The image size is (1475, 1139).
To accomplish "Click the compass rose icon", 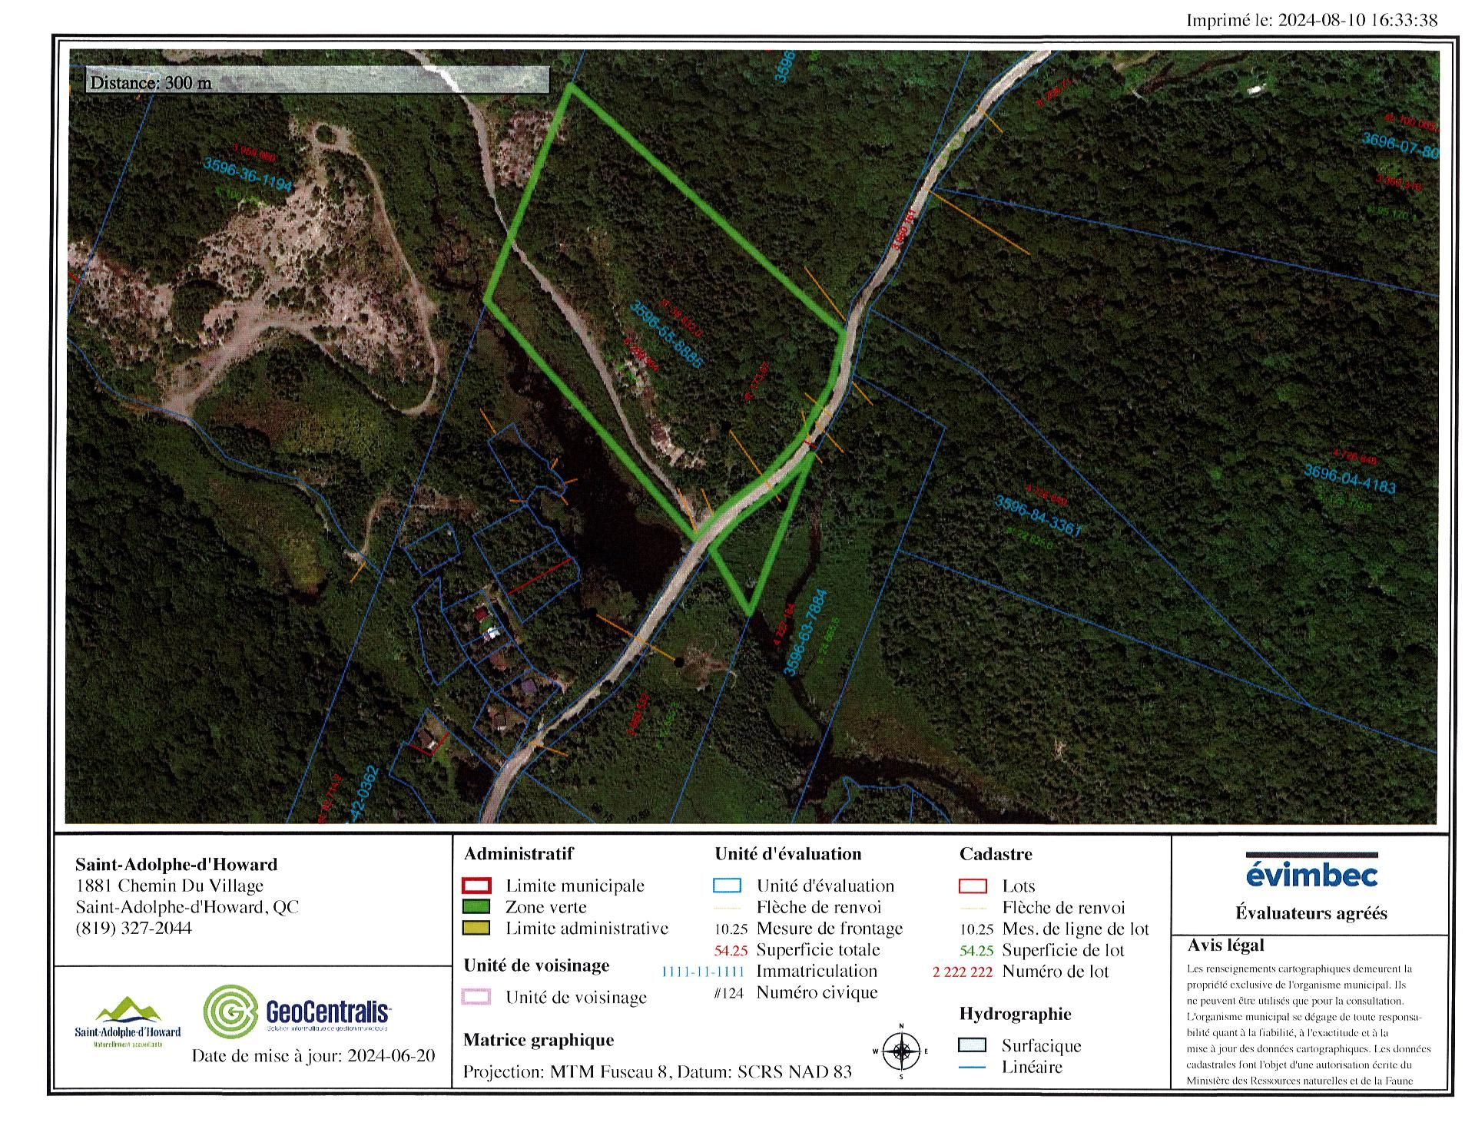I will [901, 1051].
